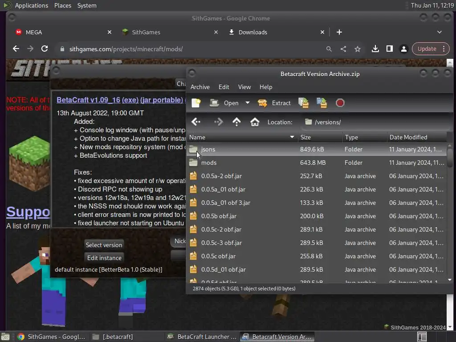
Task: Go up one level in archive
Action: point(236,122)
